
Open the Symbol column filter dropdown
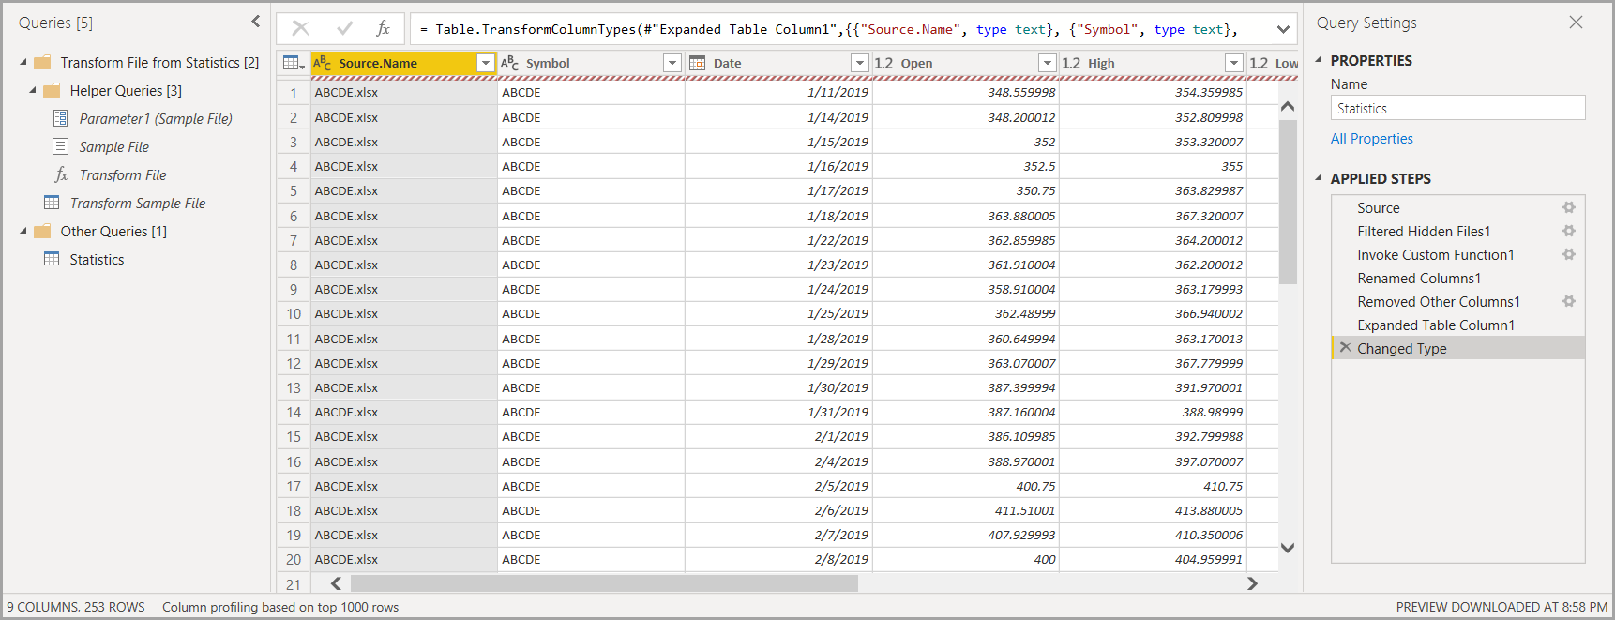coord(672,63)
